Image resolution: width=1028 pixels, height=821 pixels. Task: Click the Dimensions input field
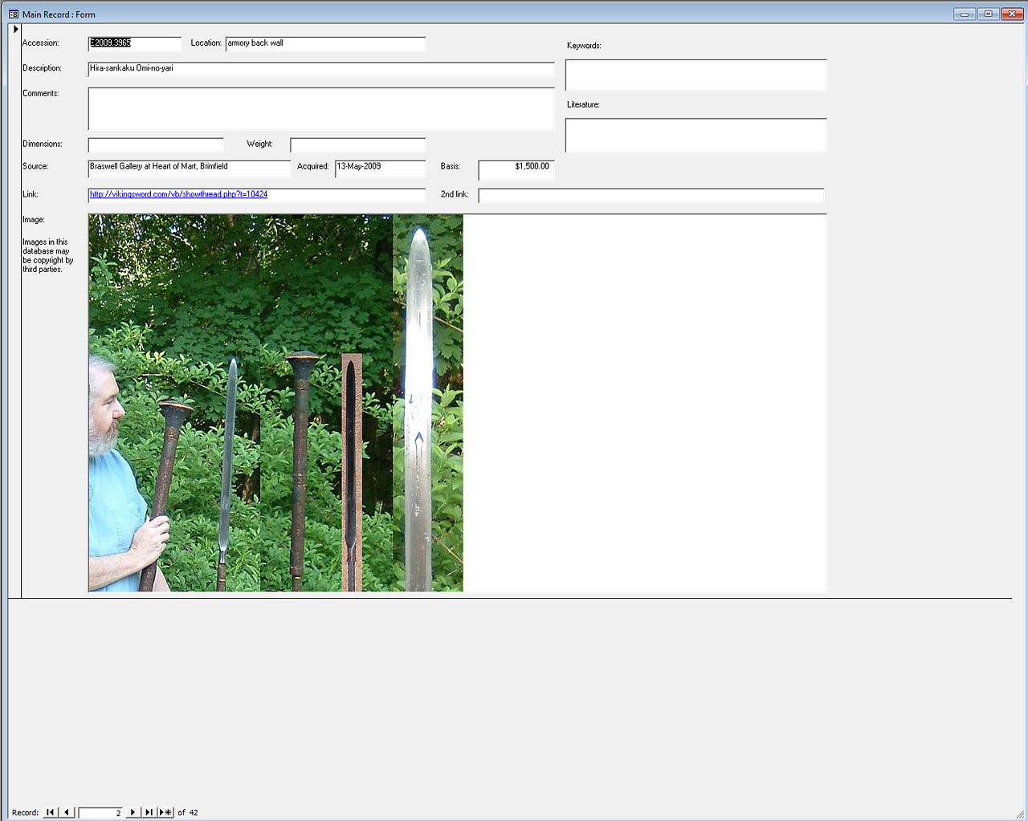156,144
